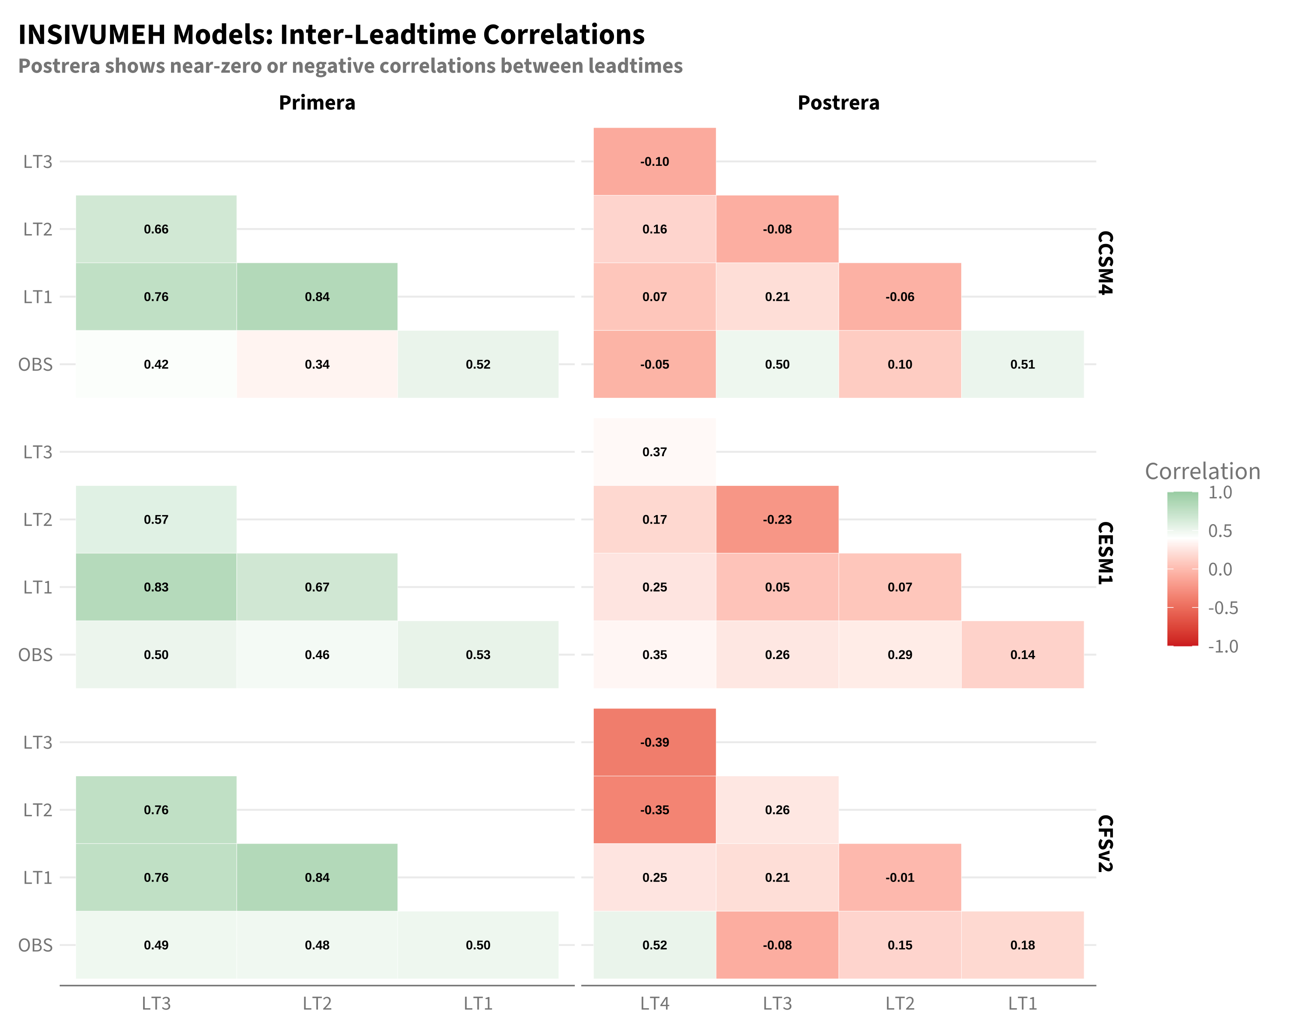Click the subtitle about Postrera correlations

(350, 66)
